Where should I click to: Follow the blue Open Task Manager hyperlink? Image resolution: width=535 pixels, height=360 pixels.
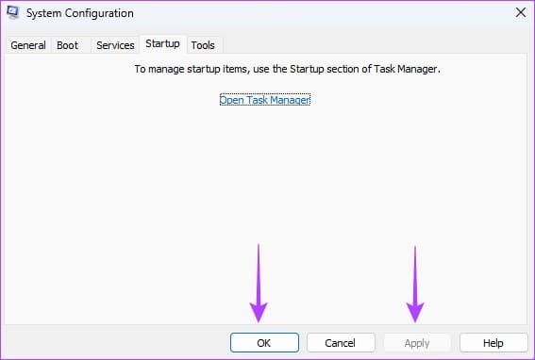point(265,100)
